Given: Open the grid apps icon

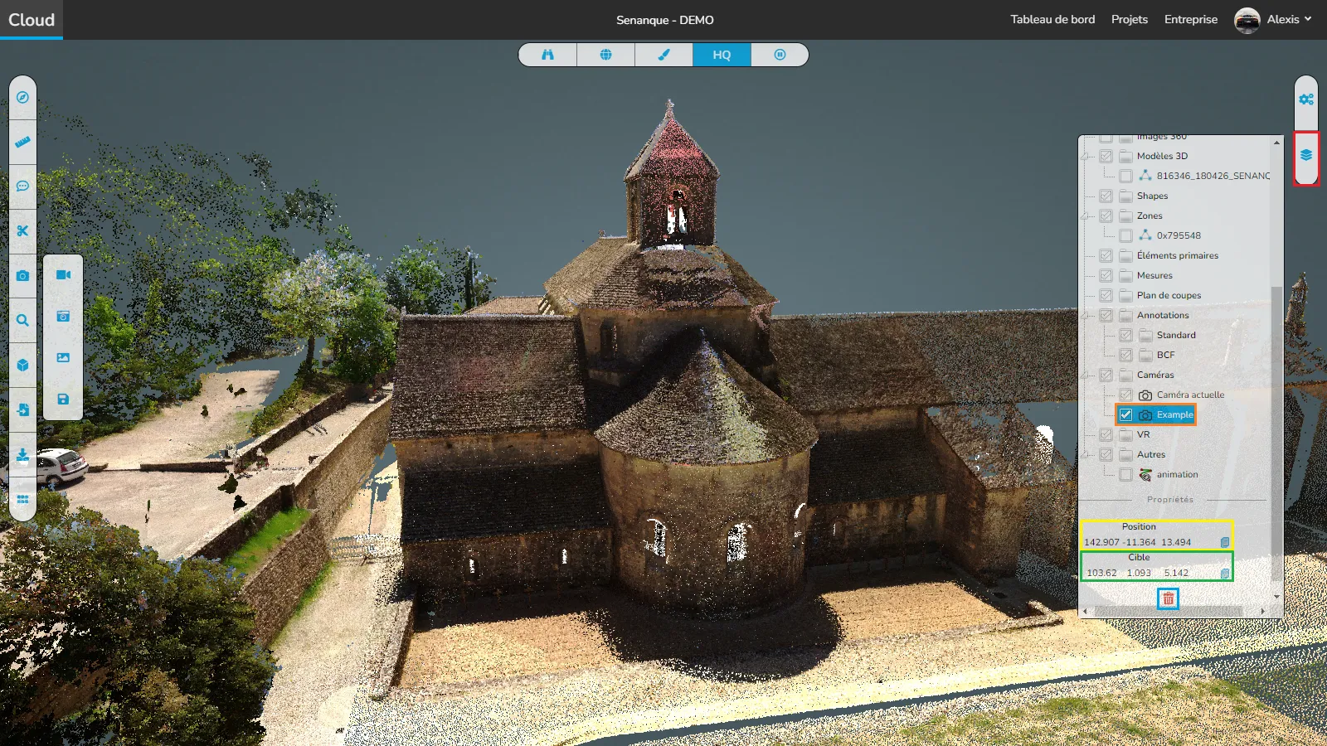Looking at the screenshot, I should [22, 499].
